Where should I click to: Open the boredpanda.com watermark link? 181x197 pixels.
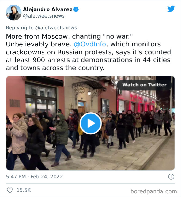[x=154, y=192]
